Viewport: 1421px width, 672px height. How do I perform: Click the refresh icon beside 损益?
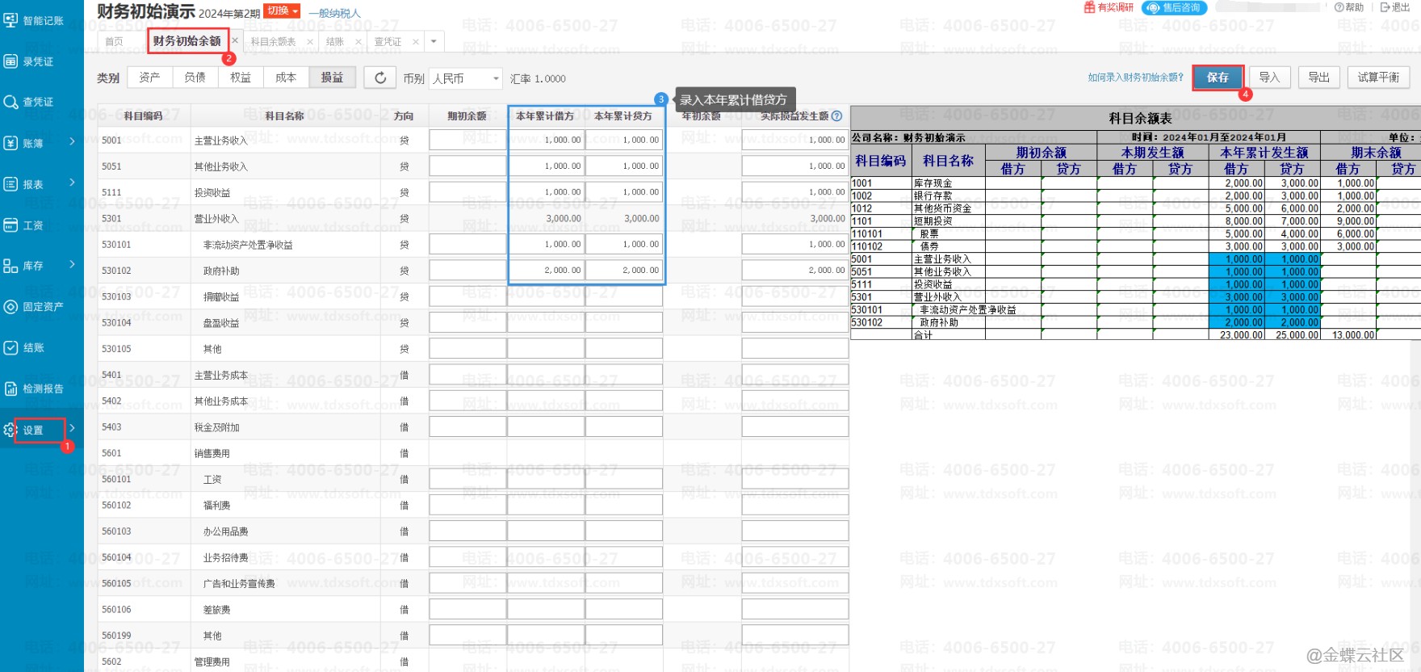[379, 78]
